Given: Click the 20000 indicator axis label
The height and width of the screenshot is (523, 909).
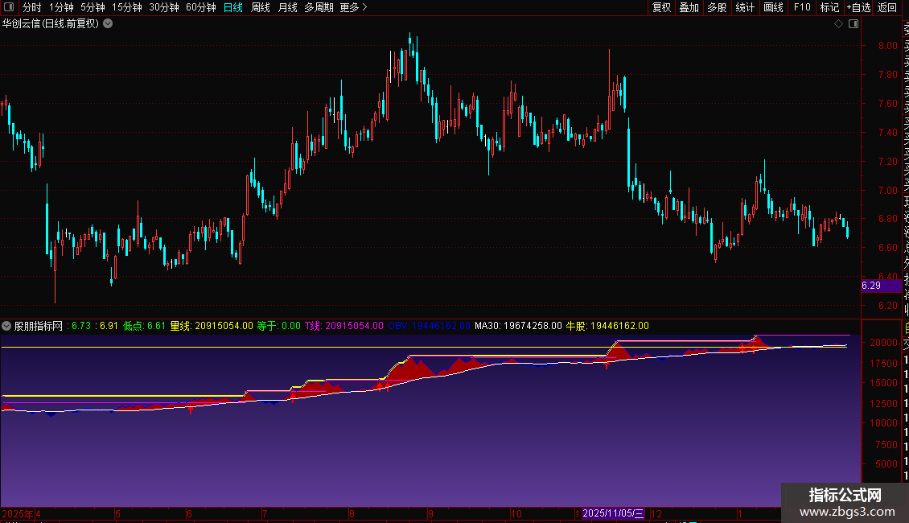Looking at the screenshot, I should [883, 343].
